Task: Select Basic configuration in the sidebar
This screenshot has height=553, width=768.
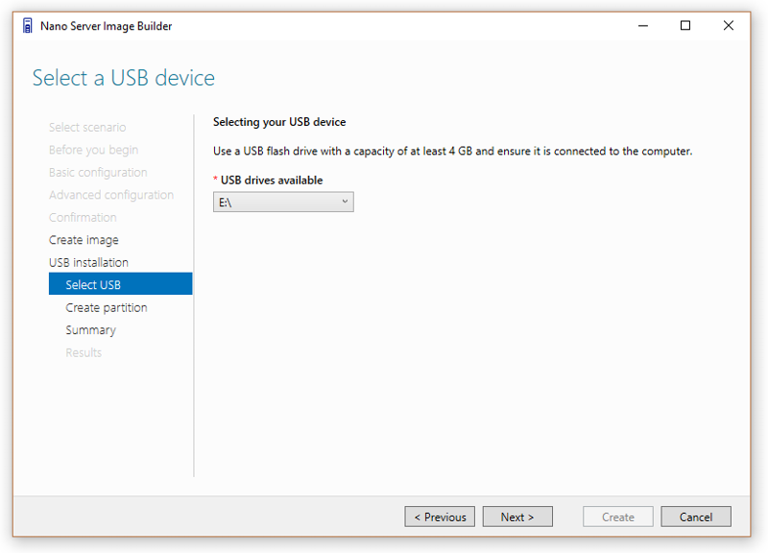Action: tap(98, 173)
